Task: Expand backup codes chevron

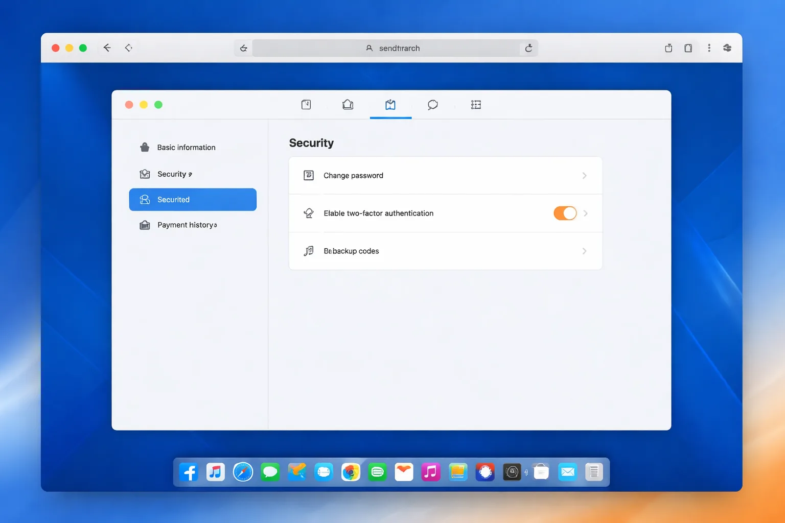Action: coord(584,251)
